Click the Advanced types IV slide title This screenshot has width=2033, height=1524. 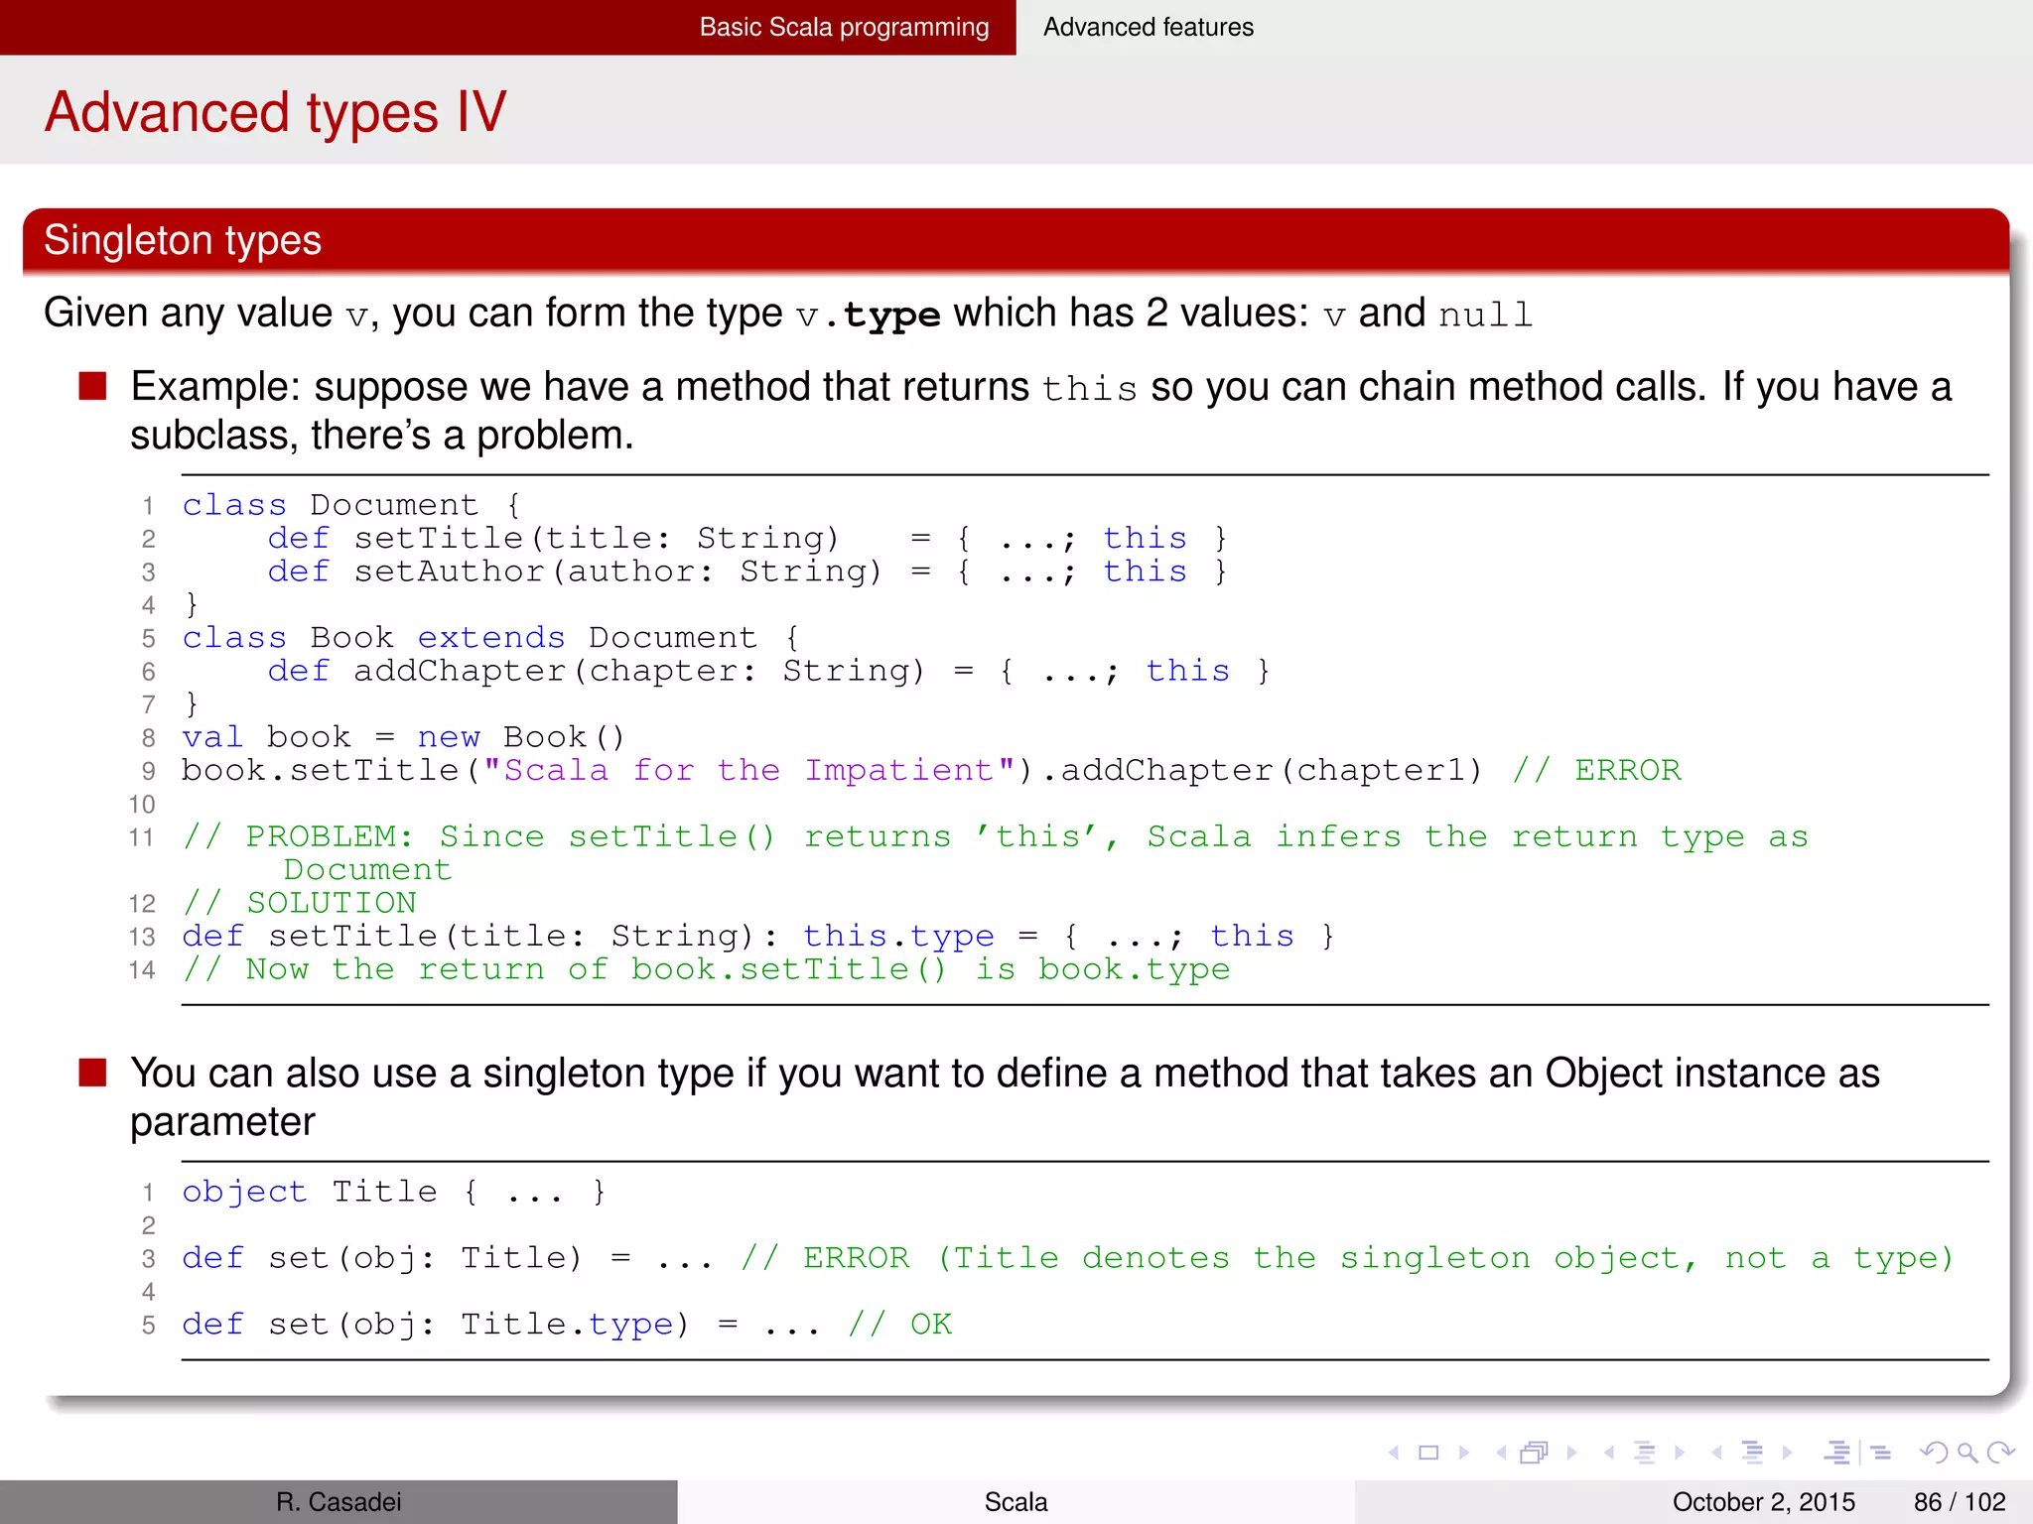(x=276, y=111)
